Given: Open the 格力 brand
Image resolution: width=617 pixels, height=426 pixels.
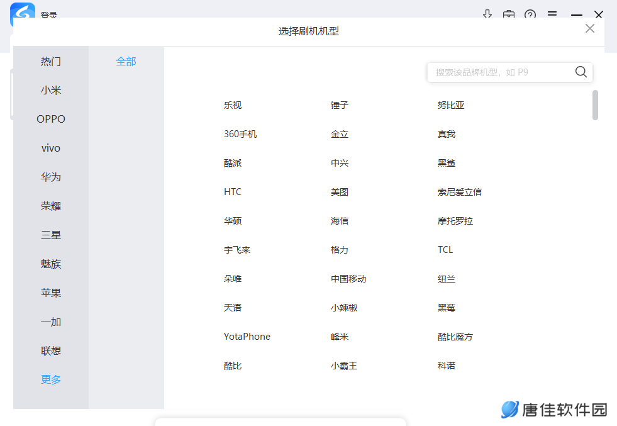Looking at the screenshot, I should [x=340, y=250].
